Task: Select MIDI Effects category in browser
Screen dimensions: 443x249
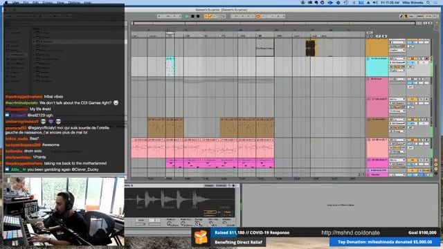Action: click(17, 64)
